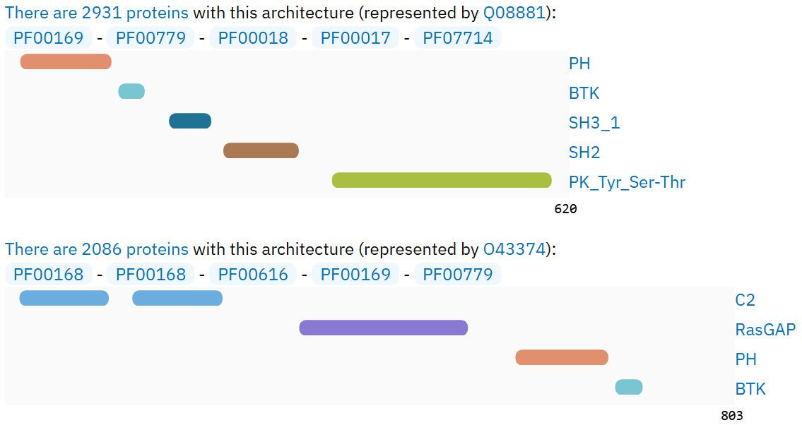Open the RasGAP domain label link
The width and height of the screenshot is (802, 425).
[x=765, y=330]
